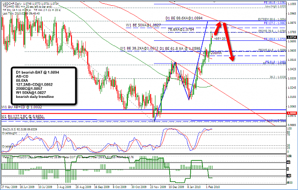
Task: Click the '16 Sep 2009' date label
Action: [102, 187]
